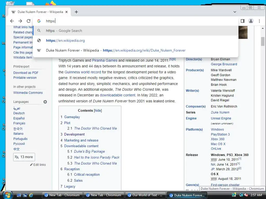Select the https://en.wikipedia.org suggestion
This screenshot has height=199, width=266.
pyautogui.click(x=136, y=40)
